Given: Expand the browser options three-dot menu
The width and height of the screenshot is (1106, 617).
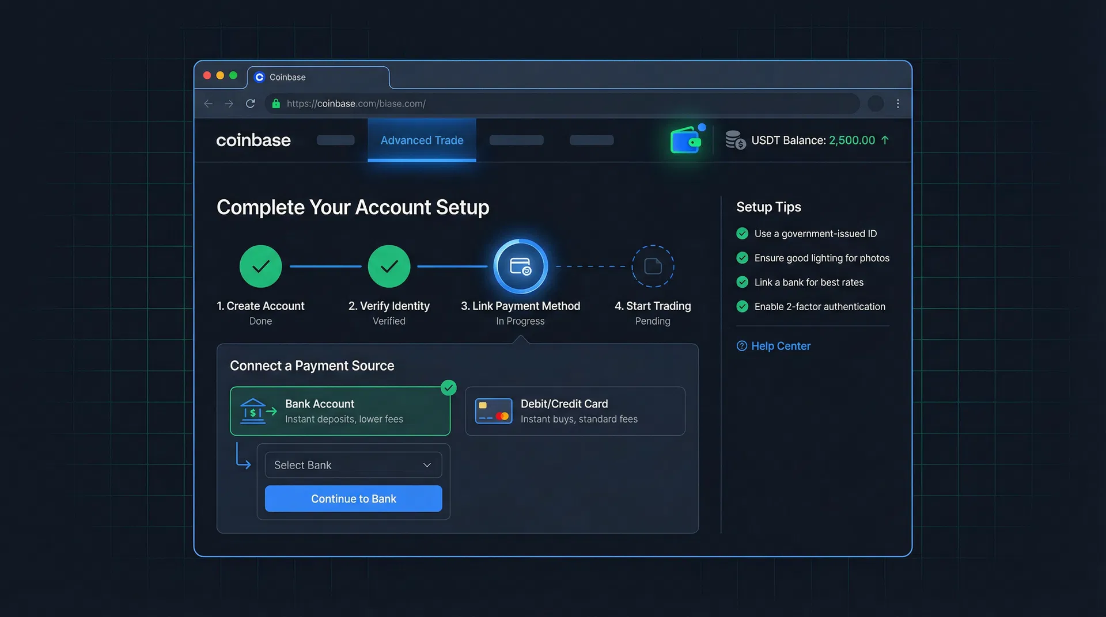Looking at the screenshot, I should point(897,104).
